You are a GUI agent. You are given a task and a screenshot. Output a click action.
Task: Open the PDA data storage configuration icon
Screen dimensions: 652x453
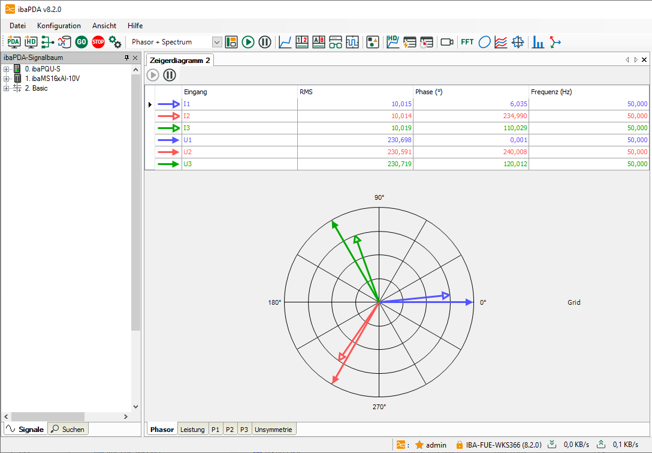(x=14, y=42)
